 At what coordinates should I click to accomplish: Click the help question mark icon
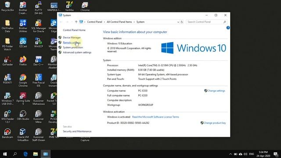tap(228, 28)
